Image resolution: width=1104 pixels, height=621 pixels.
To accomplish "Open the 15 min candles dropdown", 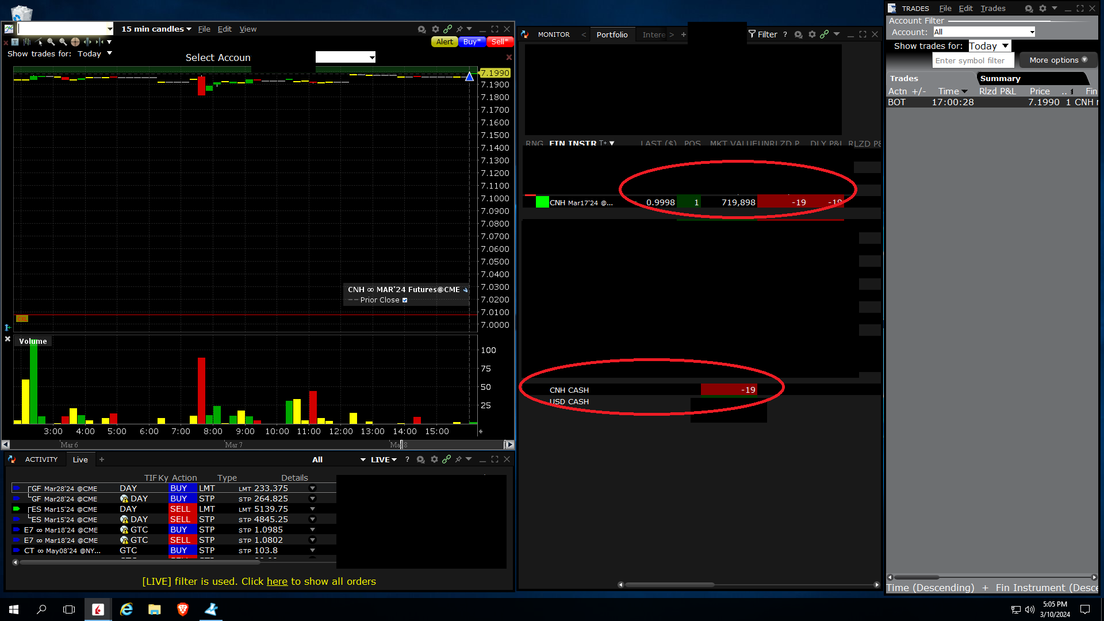I will [x=156, y=29].
